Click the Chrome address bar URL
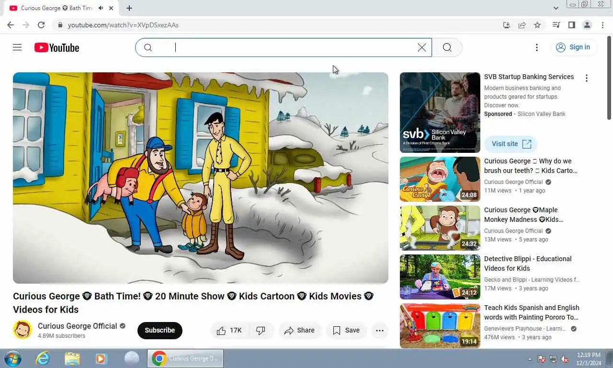The height and width of the screenshot is (368, 613). [123, 25]
